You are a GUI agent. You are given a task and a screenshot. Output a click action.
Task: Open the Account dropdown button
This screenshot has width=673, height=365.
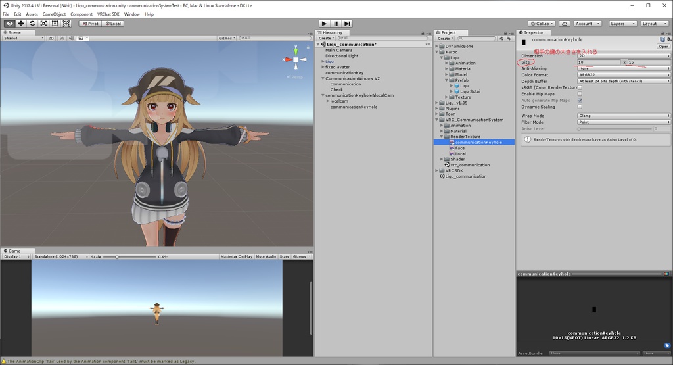(588, 24)
